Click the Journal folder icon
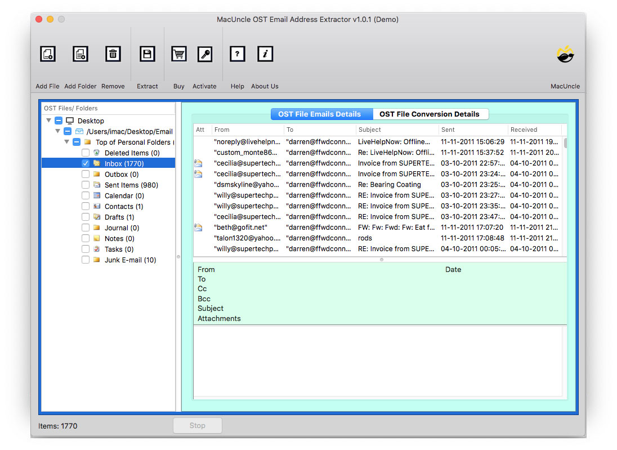Image resolution: width=617 pixels, height=450 pixels. pyautogui.click(x=96, y=228)
